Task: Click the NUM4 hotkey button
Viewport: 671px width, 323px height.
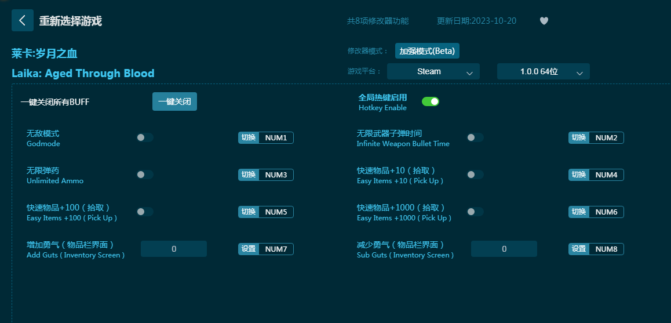Action: point(596,175)
